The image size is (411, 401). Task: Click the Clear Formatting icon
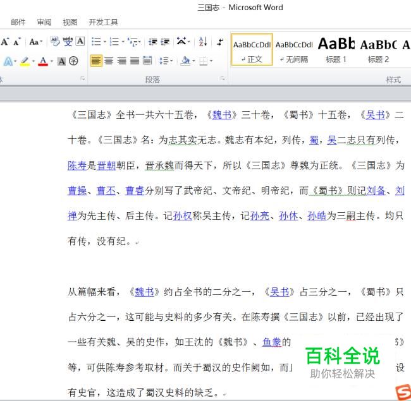point(55,42)
